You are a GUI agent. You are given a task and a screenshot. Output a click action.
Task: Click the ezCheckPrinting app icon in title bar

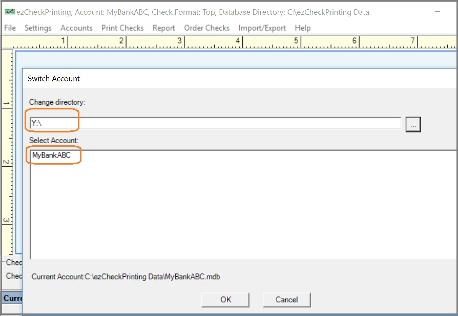pos(9,12)
